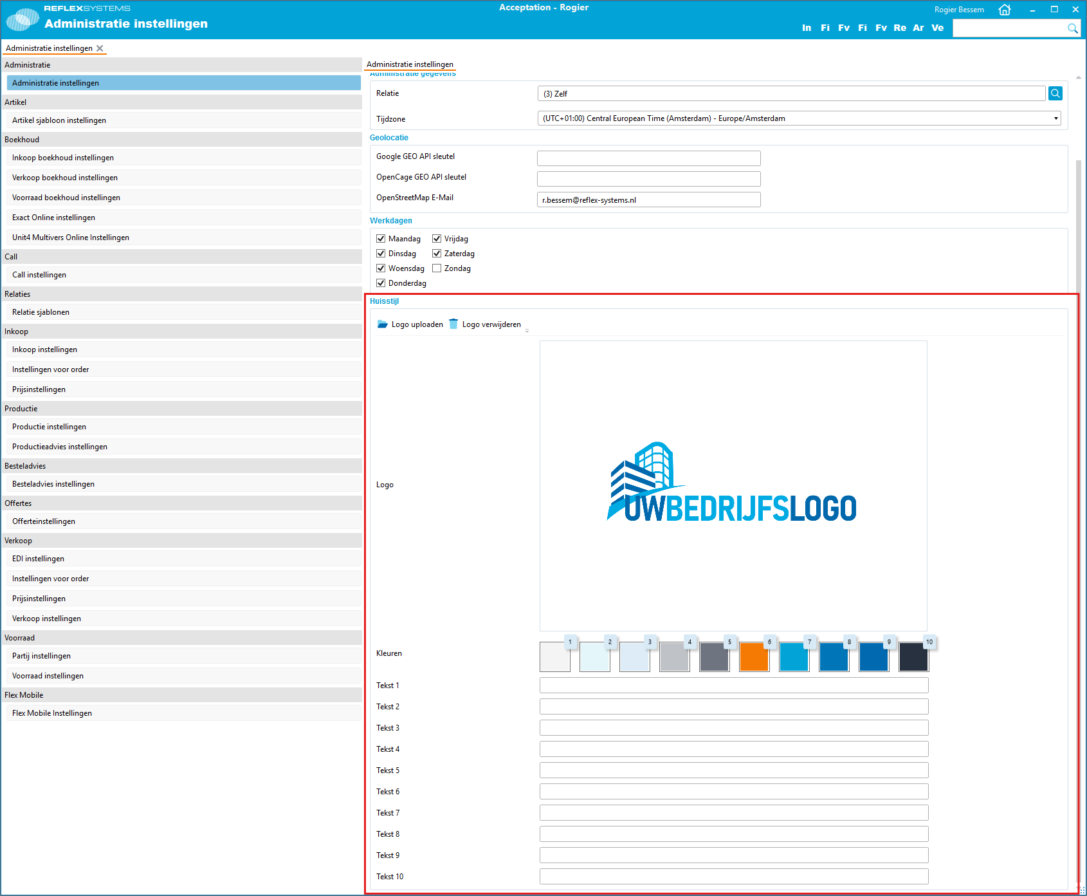
Task: Click the home icon in the header
Action: point(1004,10)
